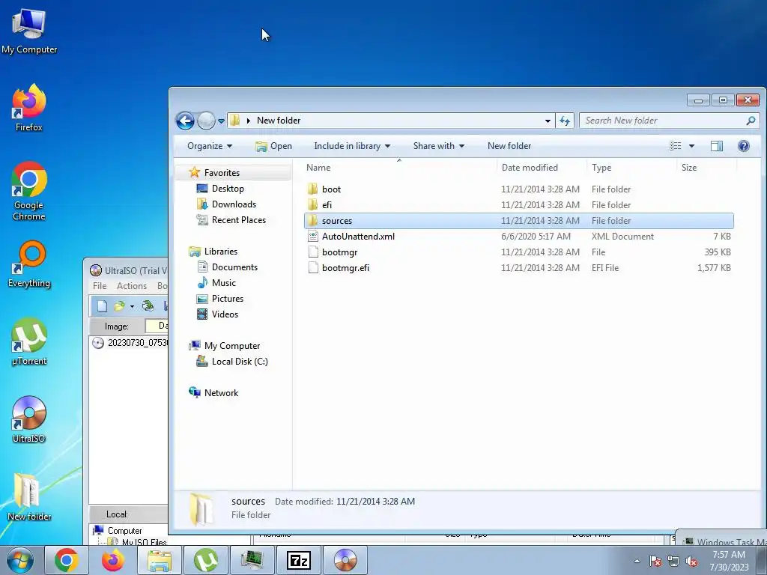Expand the Open dropdown arrow in UltraISO
Screen dimensions: 767x575
(x=132, y=306)
